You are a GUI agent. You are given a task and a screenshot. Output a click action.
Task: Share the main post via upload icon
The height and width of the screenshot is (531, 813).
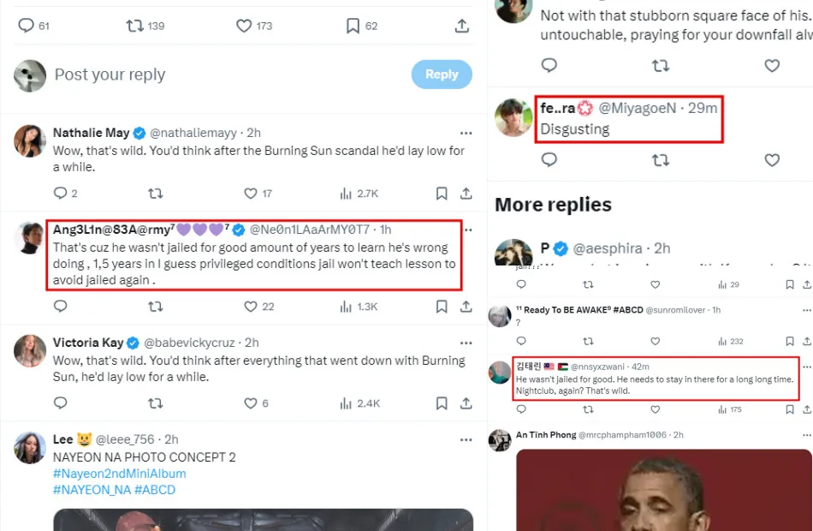pos(462,26)
